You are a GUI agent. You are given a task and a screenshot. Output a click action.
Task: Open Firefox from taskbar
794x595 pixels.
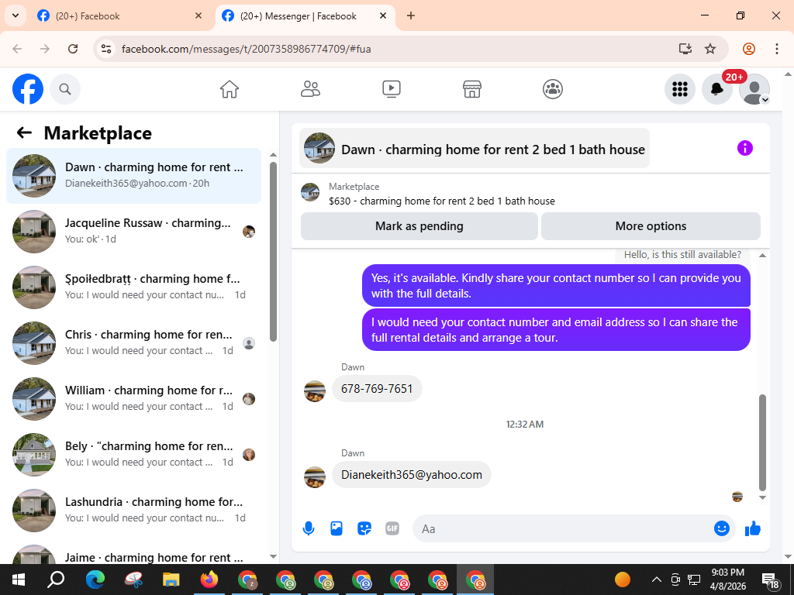click(x=209, y=580)
